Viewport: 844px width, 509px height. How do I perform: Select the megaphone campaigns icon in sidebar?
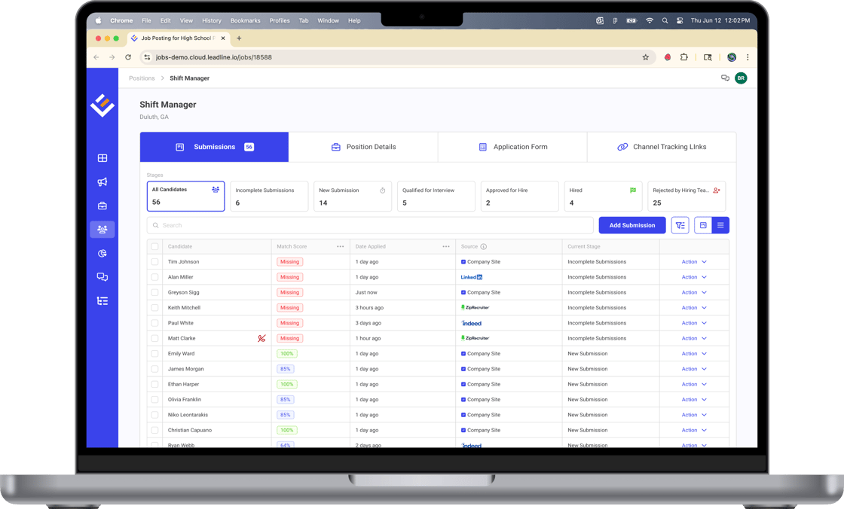click(x=102, y=181)
